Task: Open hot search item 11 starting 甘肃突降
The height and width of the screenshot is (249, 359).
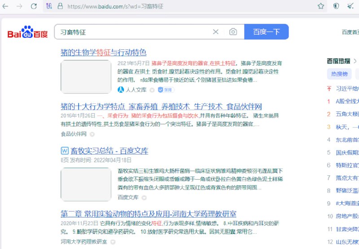Action: pos(347,229)
